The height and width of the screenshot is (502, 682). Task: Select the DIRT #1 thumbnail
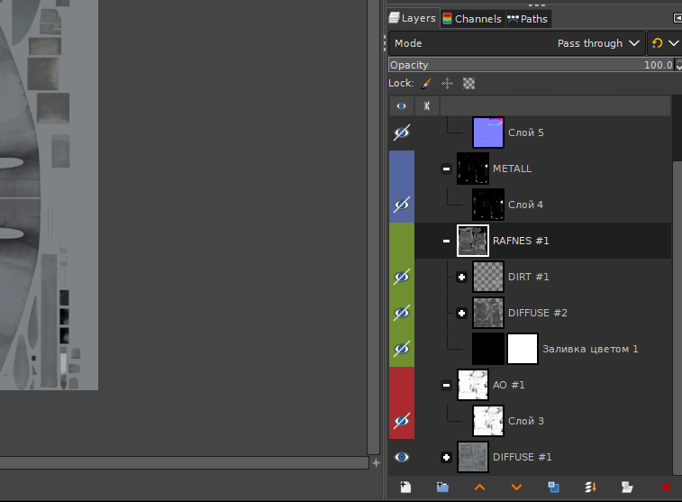(488, 277)
